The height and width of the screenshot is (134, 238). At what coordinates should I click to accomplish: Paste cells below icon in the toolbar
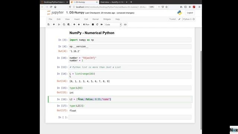(x=69, y=25)
